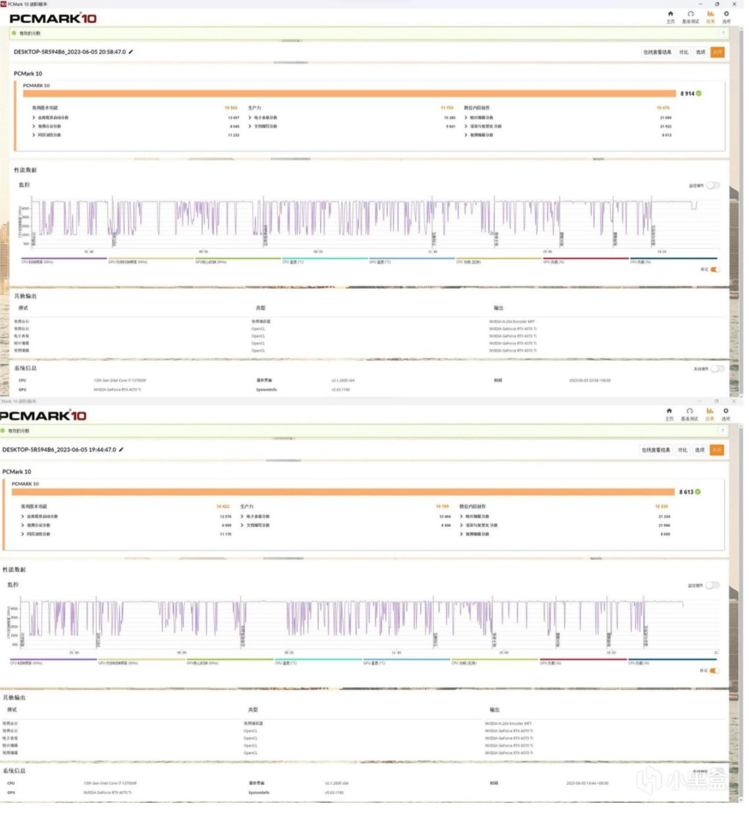Select CPU 温度 legend in 8 914 window
Viewport: 749px width, 814px height.
pyautogui.click(x=325, y=260)
